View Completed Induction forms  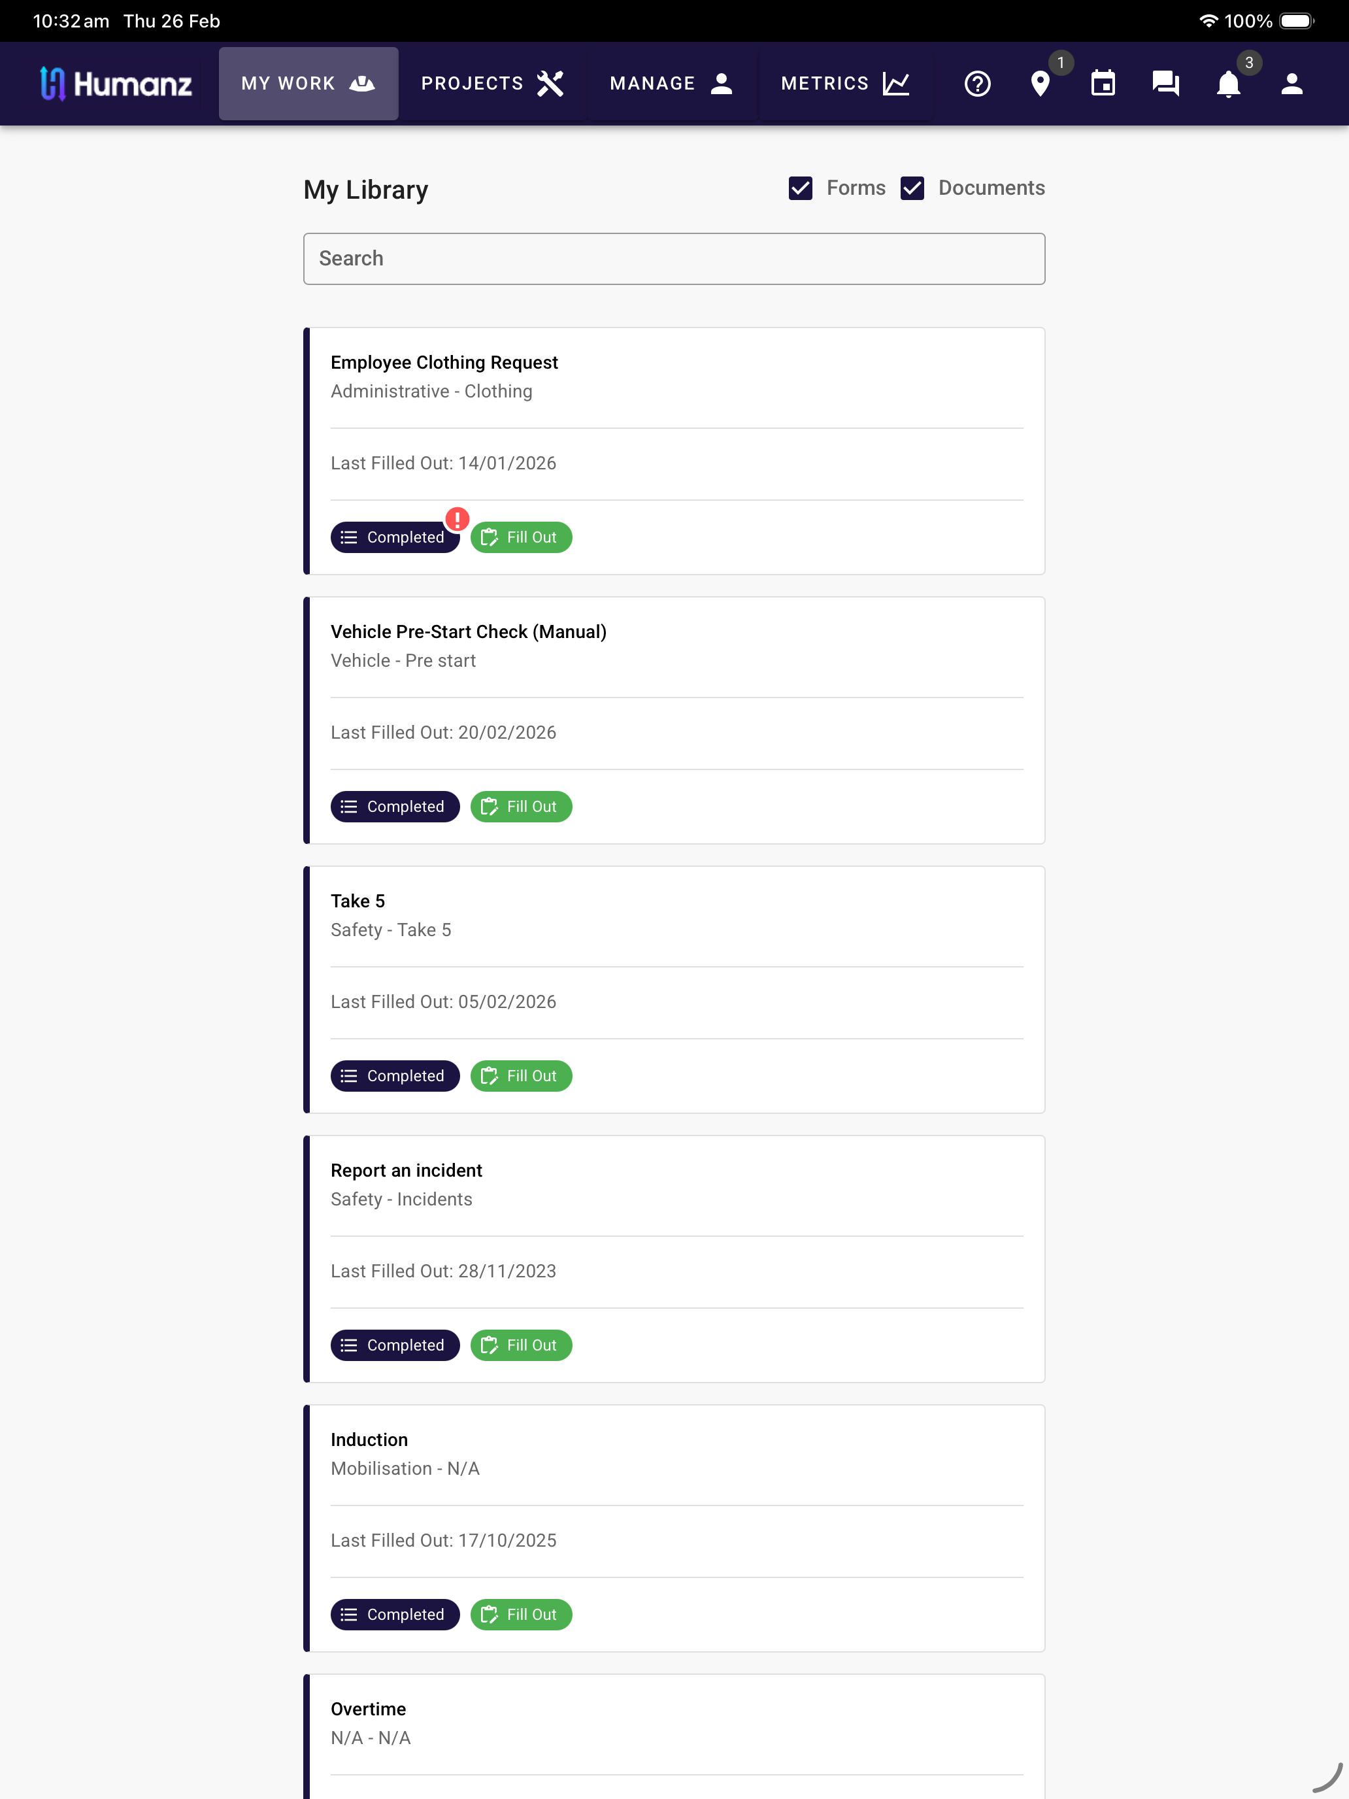tap(395, 1615)
